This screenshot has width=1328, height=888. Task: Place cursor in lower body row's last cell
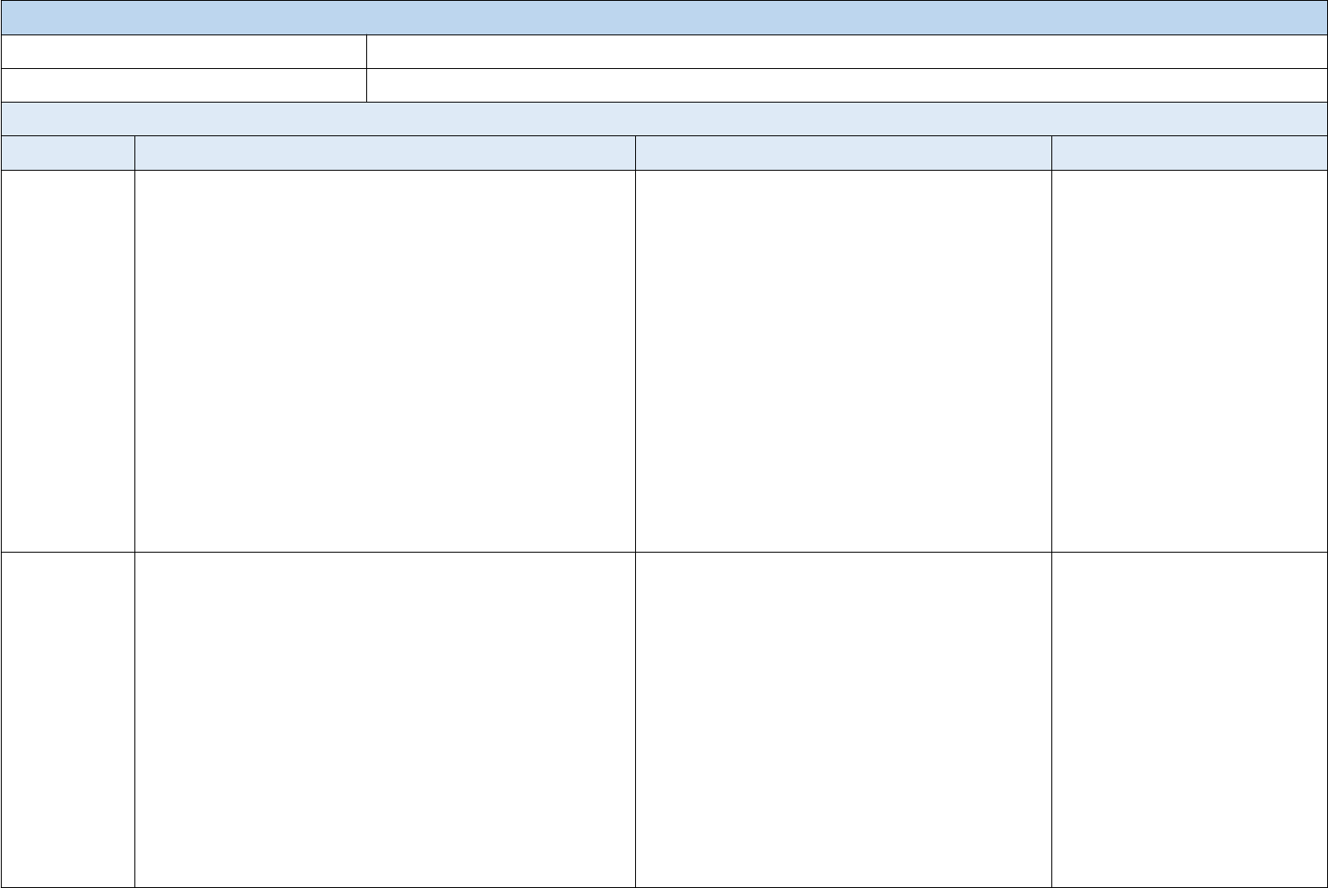pyautogui.click(x=1189, y=719)
